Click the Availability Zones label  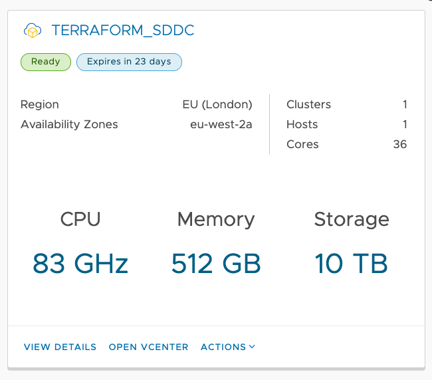tap(69, 124)
